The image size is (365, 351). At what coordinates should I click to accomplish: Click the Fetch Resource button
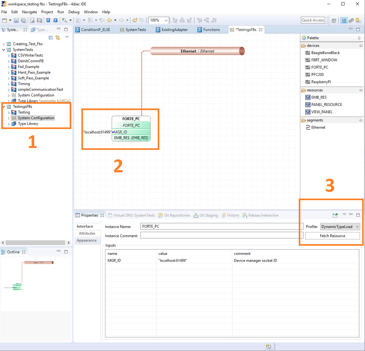tap(332, 236)
